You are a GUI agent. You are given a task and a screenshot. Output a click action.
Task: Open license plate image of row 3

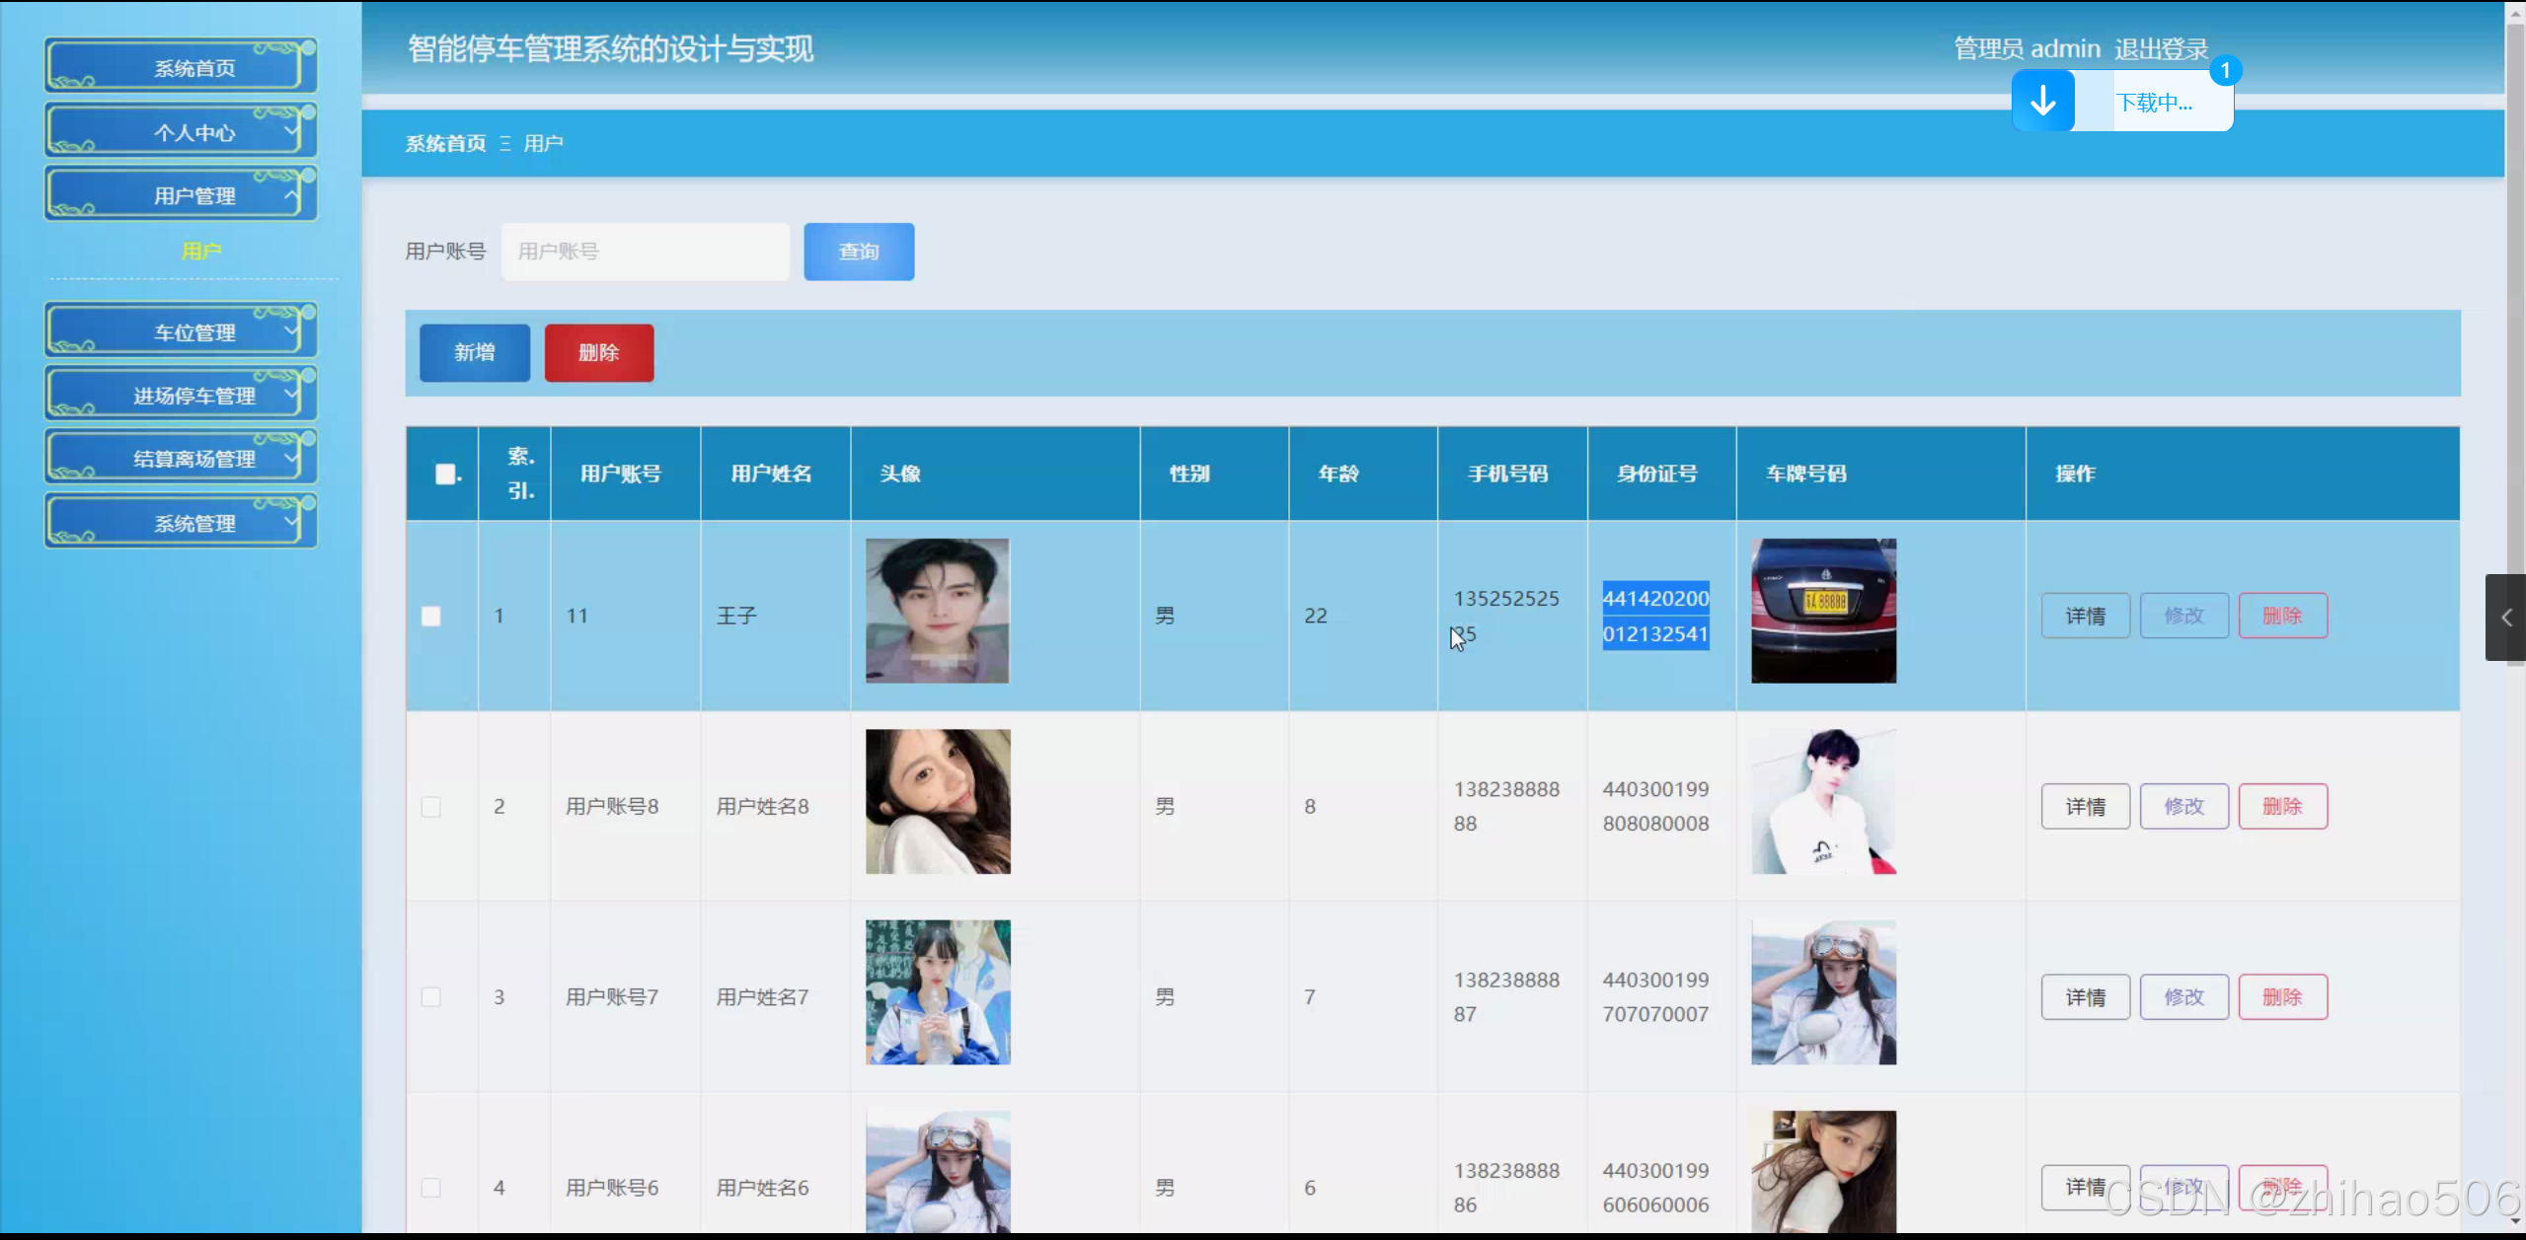1823,992
